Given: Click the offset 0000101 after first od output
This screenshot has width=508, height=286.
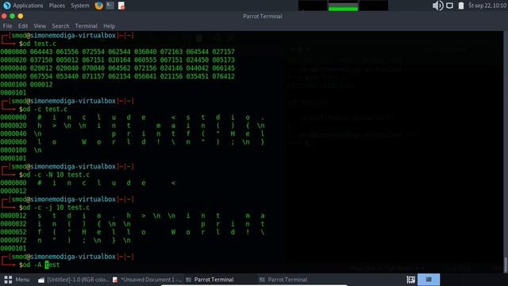Looking at the screenshot, I should pos(13,93).
